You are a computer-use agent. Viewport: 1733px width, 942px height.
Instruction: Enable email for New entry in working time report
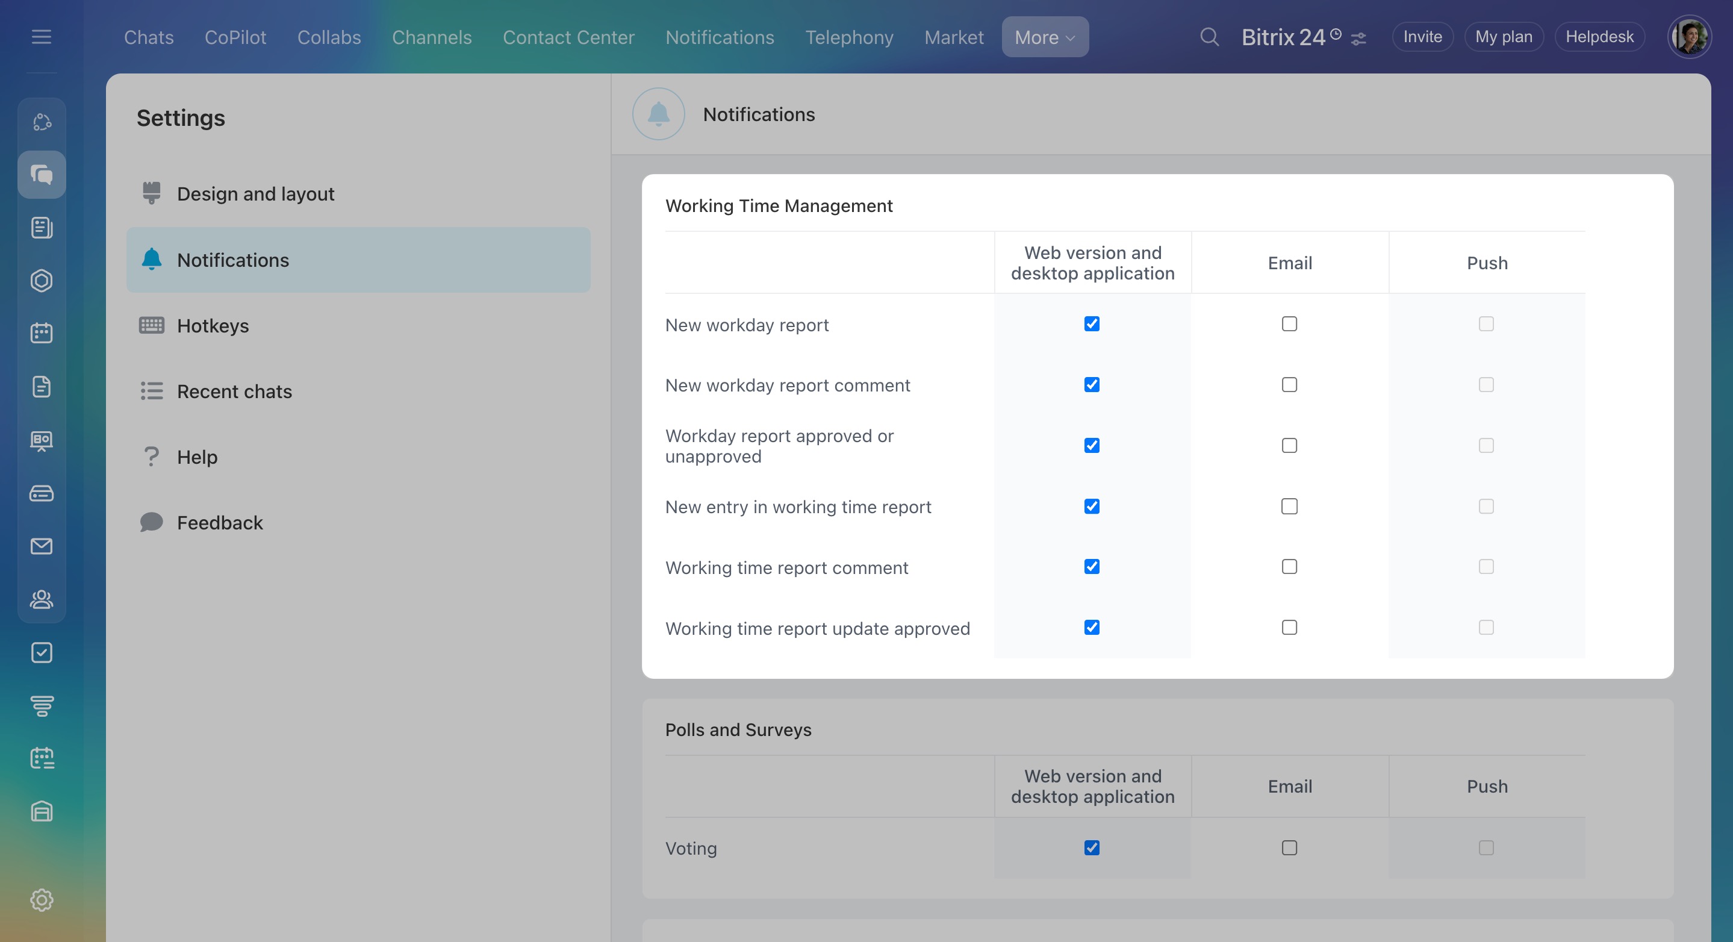click(x=1289, y=506)
